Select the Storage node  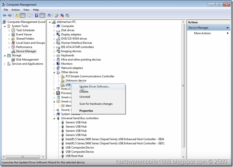(17, 56)
